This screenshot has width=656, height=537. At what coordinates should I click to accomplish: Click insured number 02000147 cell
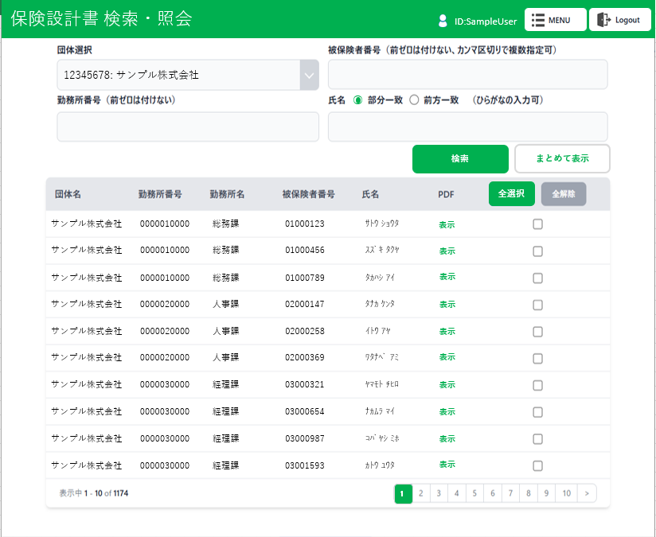[305, 304]
